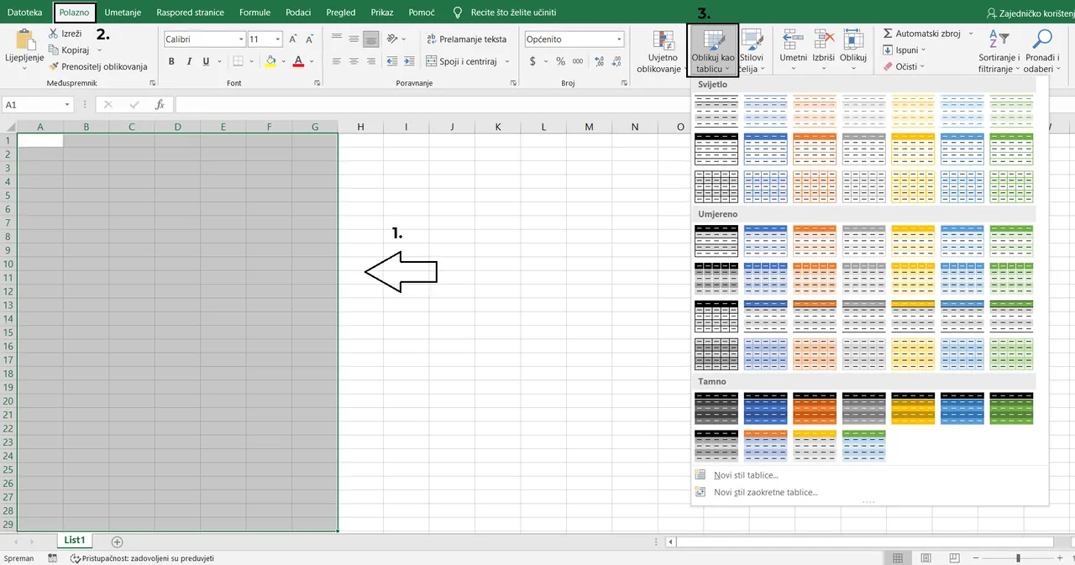Viewport: 1075px width, 565px height.
Task: Click into the Recite što želite učiniti box
Action: point(513,13)
